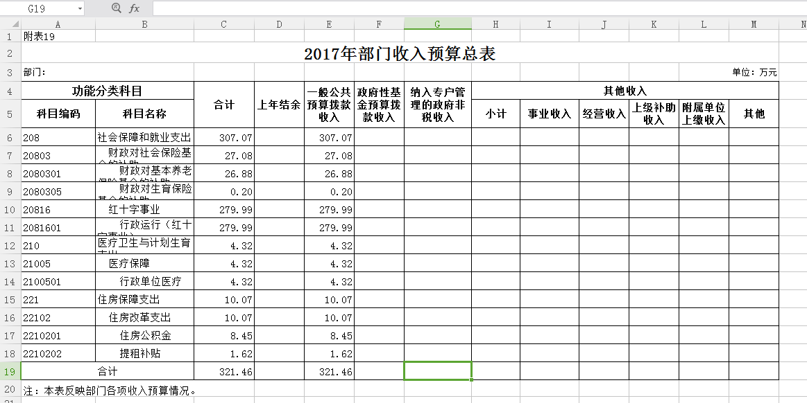The image size is (807, 403).
Task: Click subject code 2210201 cell
Action: (58, 335)
